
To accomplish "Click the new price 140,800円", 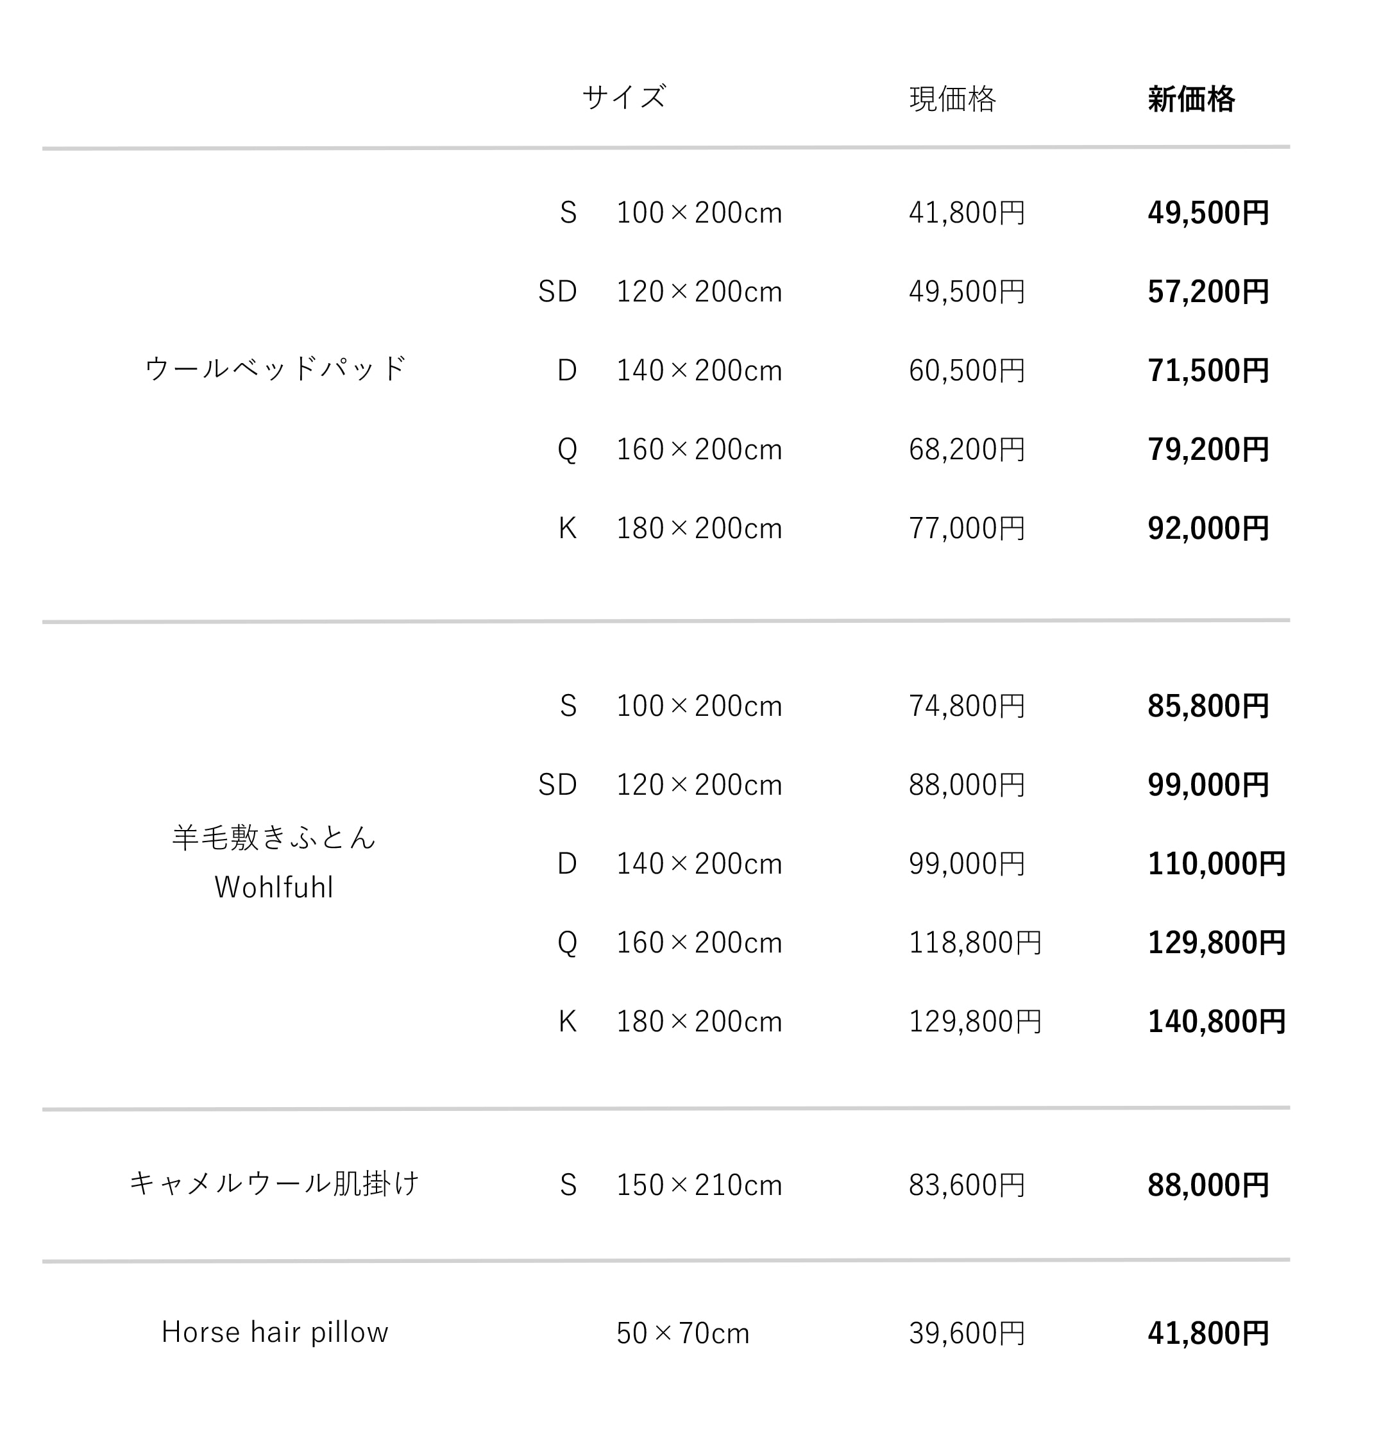I will click(1216, 1022).
